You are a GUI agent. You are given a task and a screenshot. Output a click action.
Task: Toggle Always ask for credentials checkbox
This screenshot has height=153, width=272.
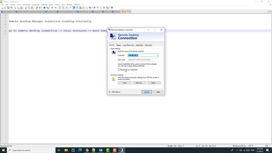(119, 70)
